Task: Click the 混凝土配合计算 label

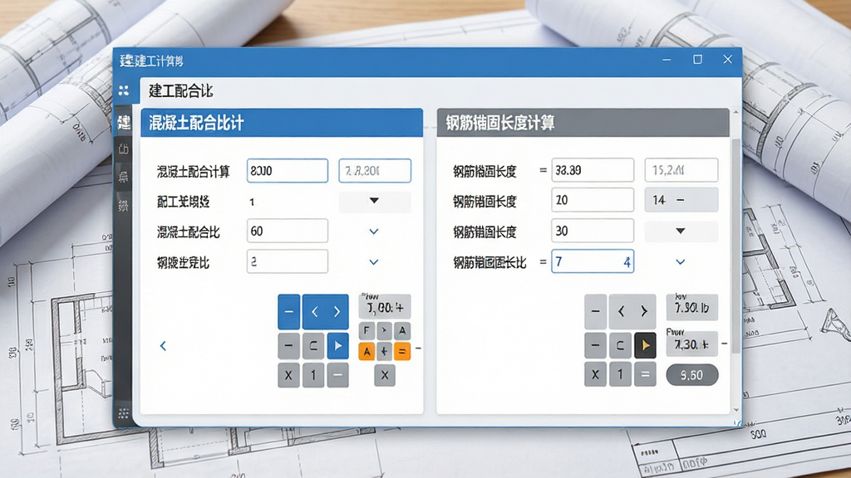Action: pyautogui.click(x=194, y=172)
